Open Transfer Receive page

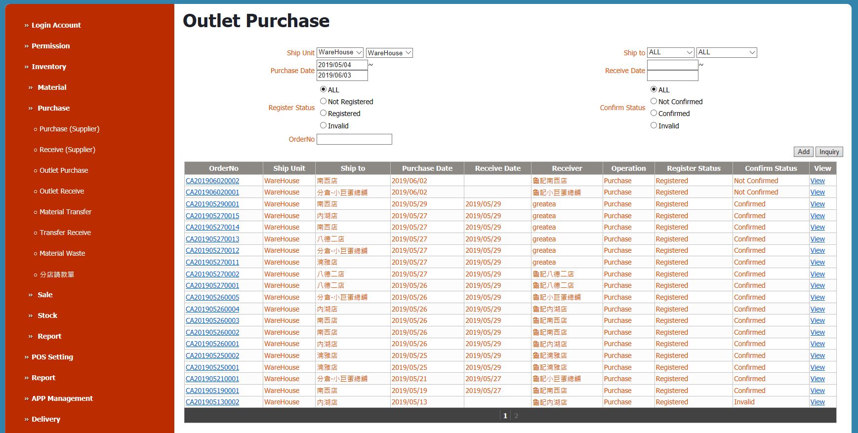[x=65, y=233]
